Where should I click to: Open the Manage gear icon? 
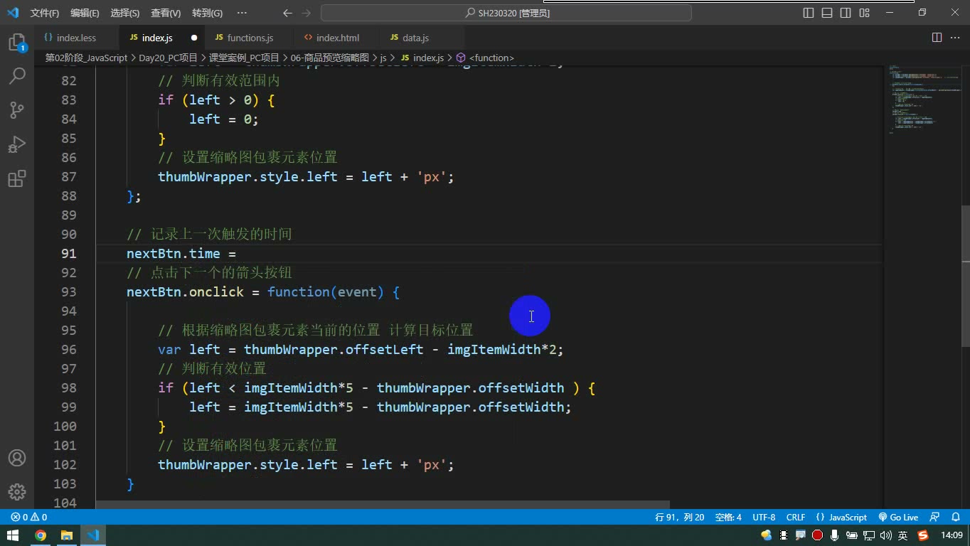coord(17,491)
